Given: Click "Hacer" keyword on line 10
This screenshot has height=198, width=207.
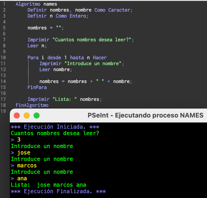Looking at the screenshot, I should [100, 58].
